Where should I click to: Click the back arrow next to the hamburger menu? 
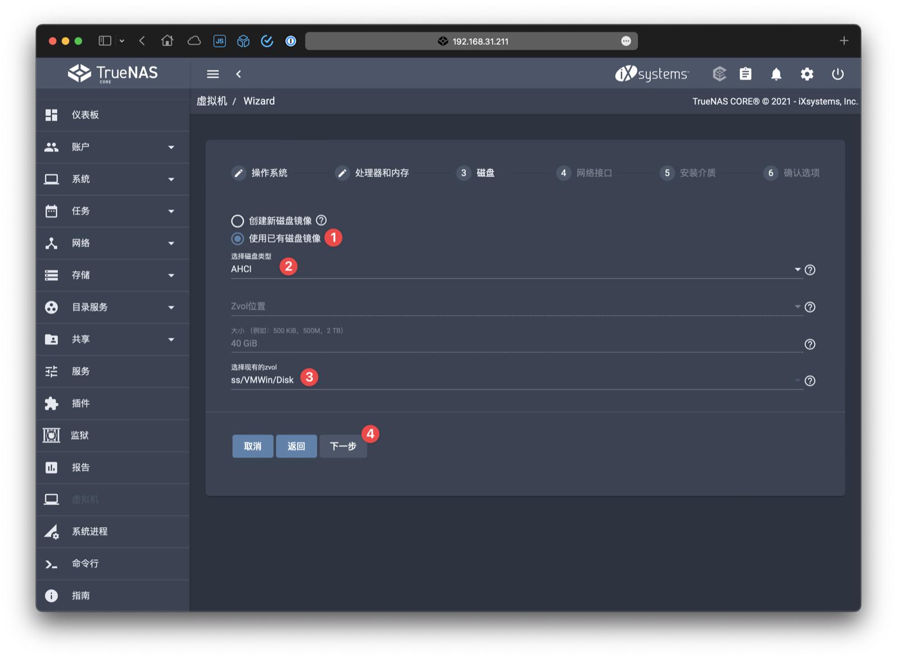[x=238, y=73]
